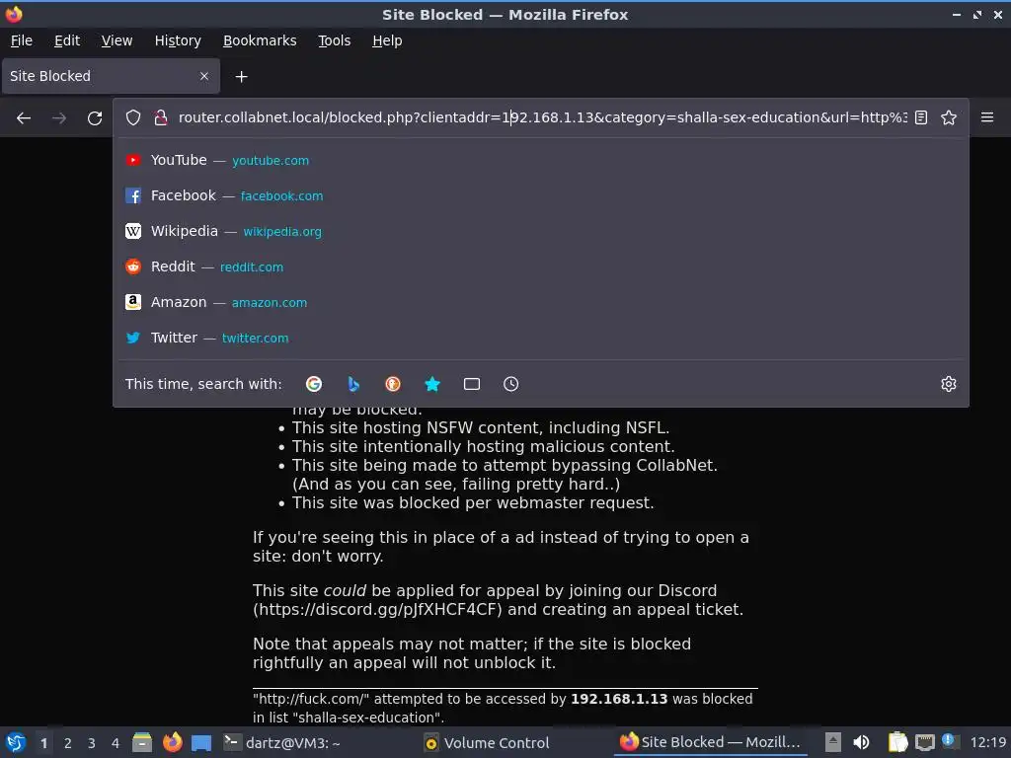Screen dimensions: 1011x758
Task: Open the File menu
Action: click(22, 40)
